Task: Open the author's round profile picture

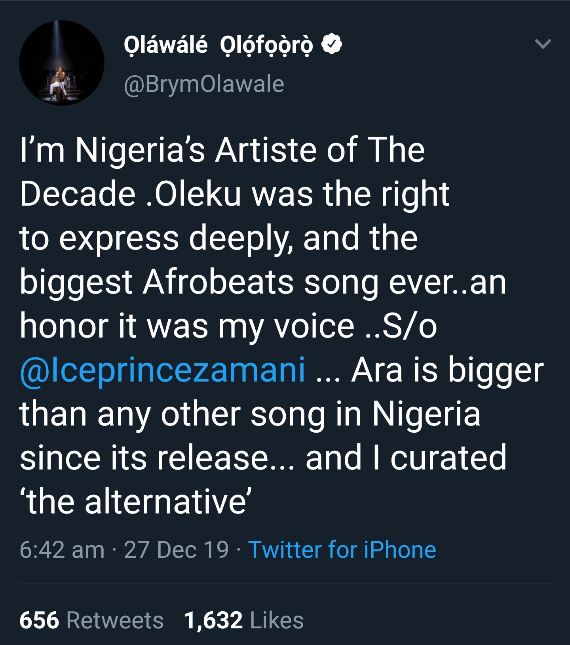Action: pos(62,63)
